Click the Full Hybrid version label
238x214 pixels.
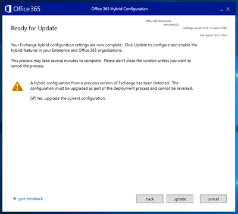click(213, 35)
